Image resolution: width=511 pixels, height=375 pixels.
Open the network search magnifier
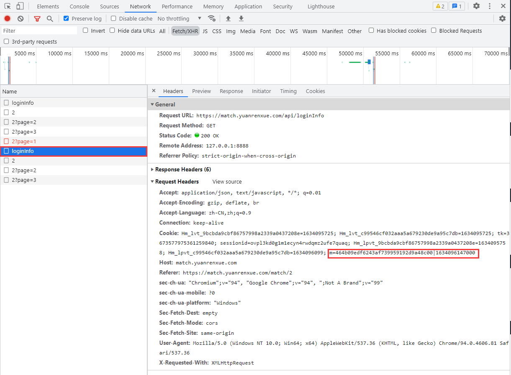tap(50, 18)
